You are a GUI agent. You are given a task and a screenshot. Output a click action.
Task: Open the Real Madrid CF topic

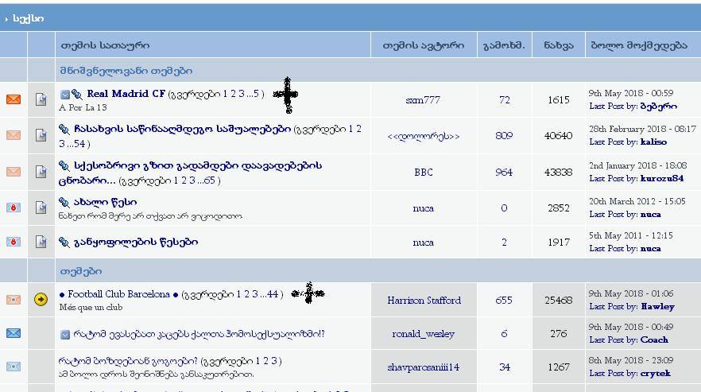[126, 94]
